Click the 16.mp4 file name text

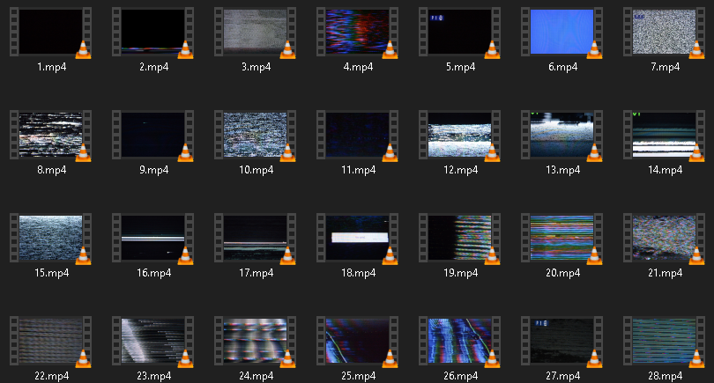pos(152,273)
